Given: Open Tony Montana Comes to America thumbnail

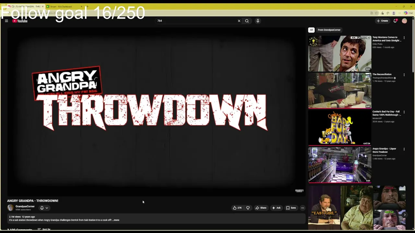Looking at the screenshot, I should point(339,53).
